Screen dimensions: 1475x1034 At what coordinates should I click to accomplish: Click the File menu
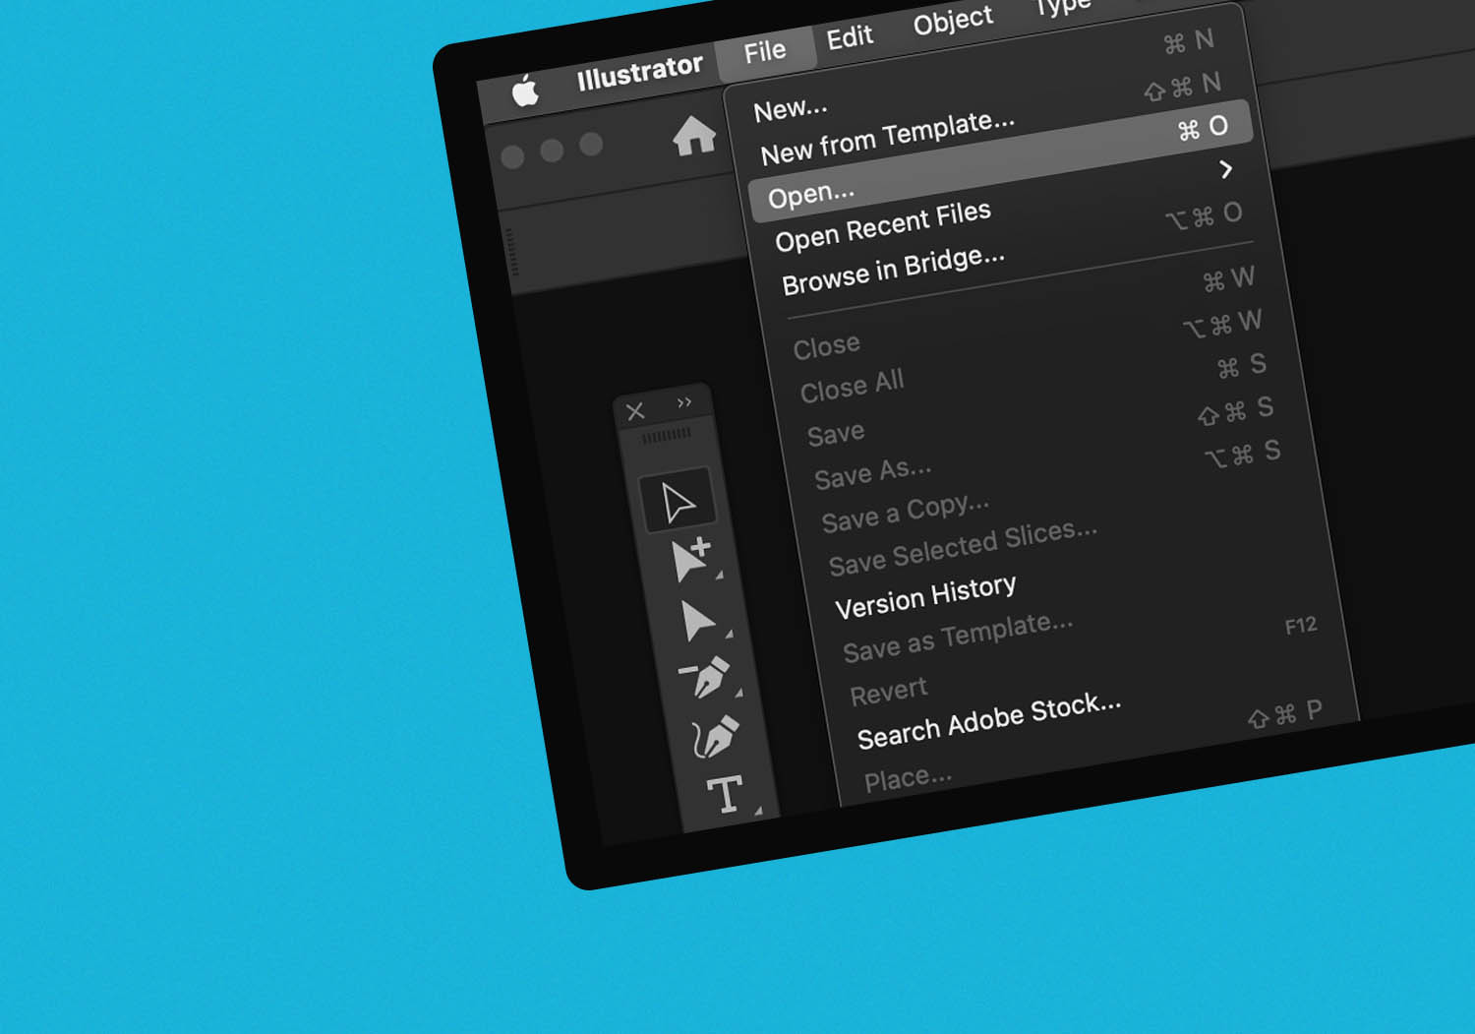(x=765, y=50)
